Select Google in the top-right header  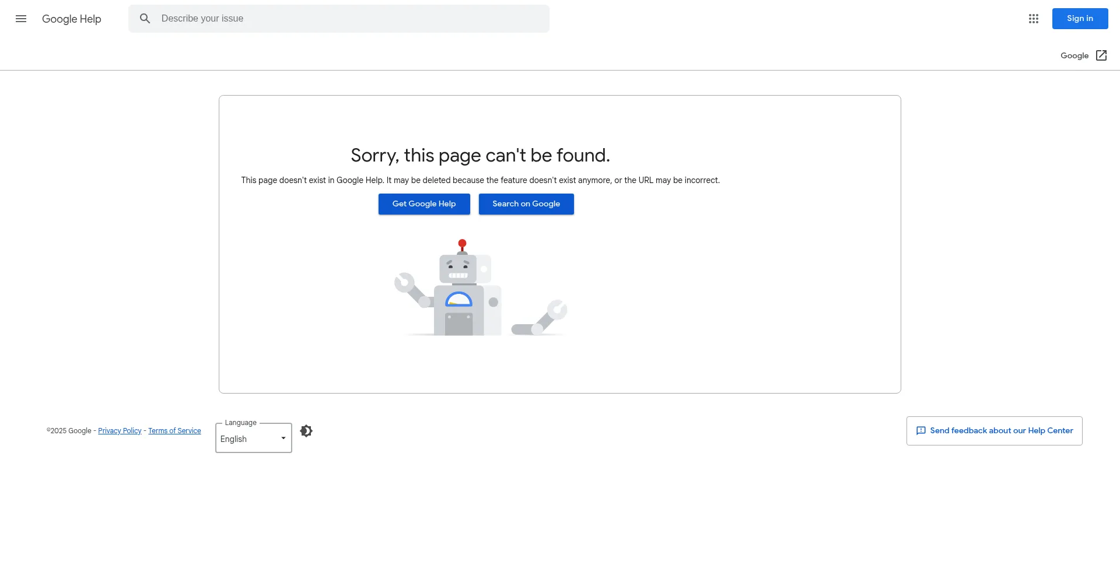point(1074,55)
